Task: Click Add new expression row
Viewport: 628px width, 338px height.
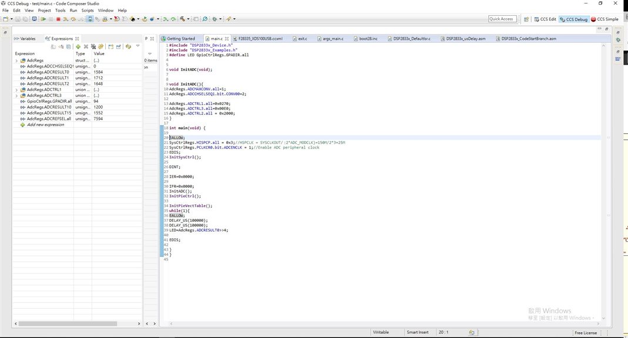Action: point(45,125)
